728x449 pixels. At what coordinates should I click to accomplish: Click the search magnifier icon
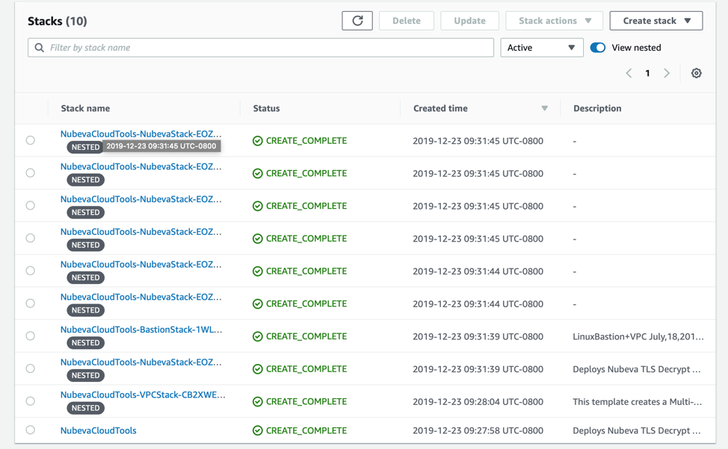(x=40, y=48)
